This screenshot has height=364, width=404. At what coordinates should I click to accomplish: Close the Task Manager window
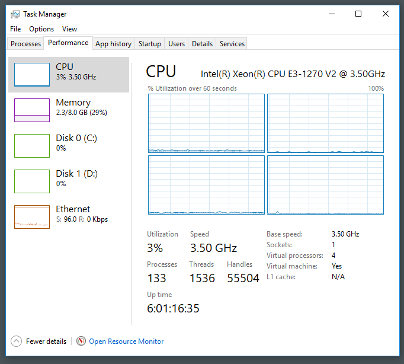[x=386, y=14]
